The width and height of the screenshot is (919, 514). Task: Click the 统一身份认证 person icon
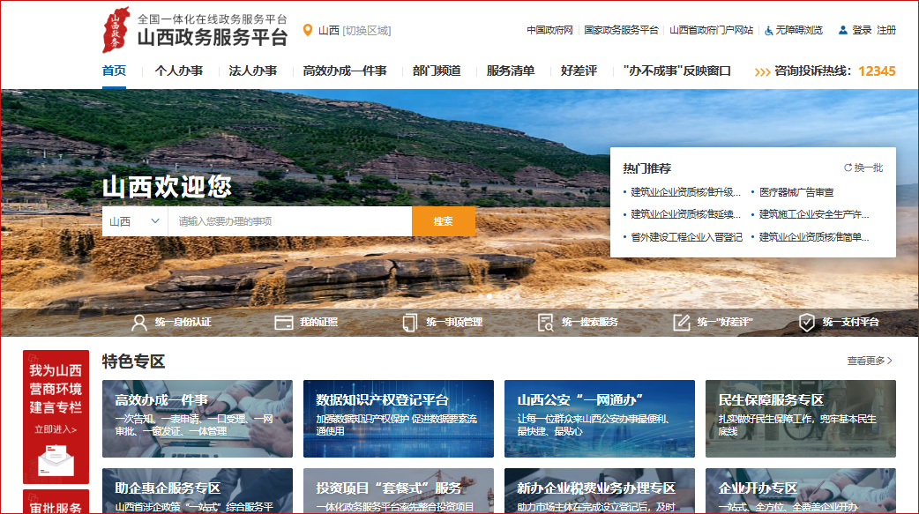[138, 323]
